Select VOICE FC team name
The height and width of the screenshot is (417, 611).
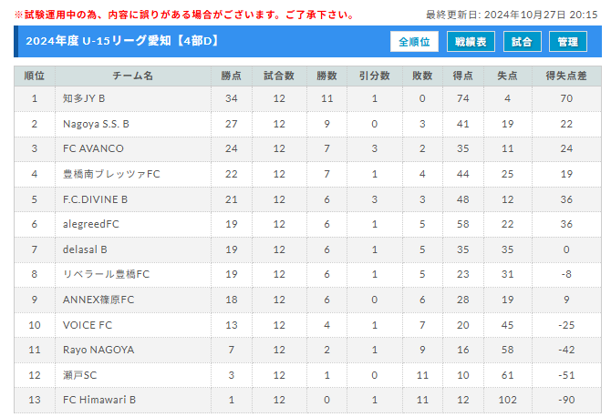click(x=88, y=325)
